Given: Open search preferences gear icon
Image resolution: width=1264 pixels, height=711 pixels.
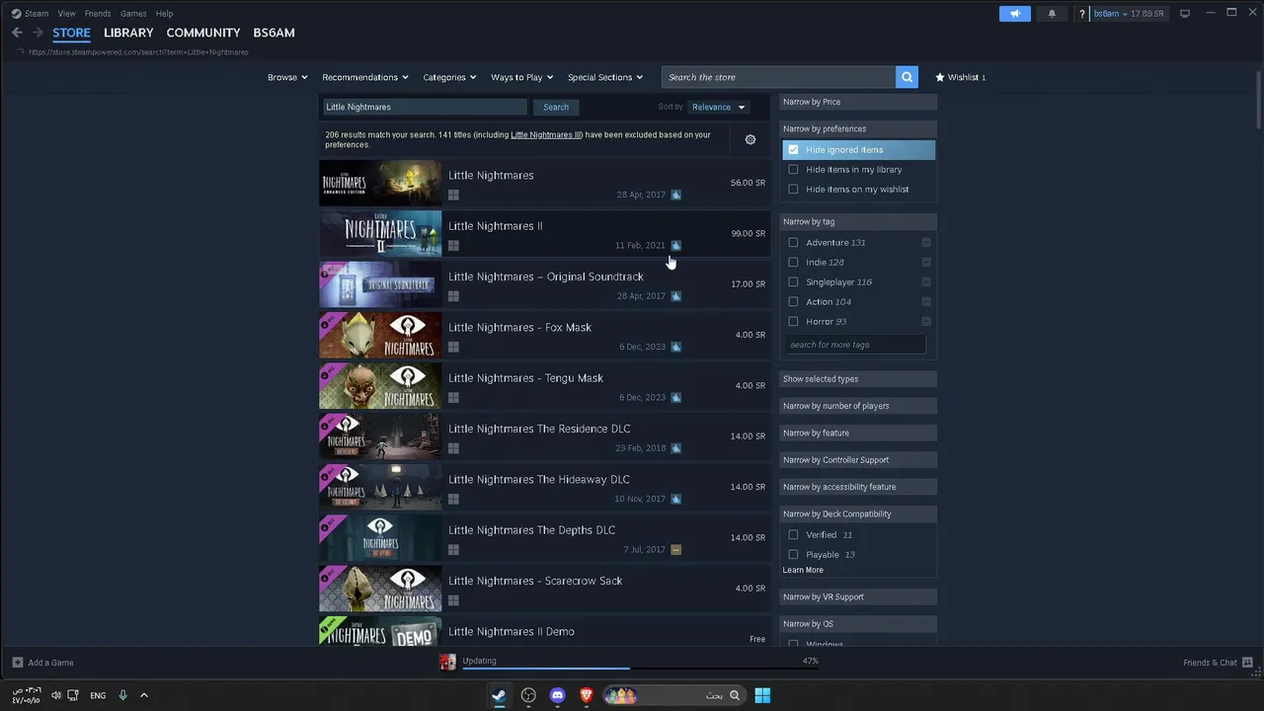Looking at the screenshot, I should (750, 139).
